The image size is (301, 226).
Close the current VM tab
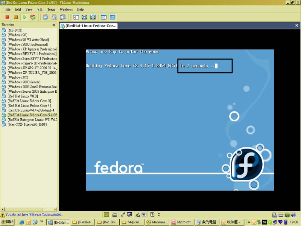296,25
